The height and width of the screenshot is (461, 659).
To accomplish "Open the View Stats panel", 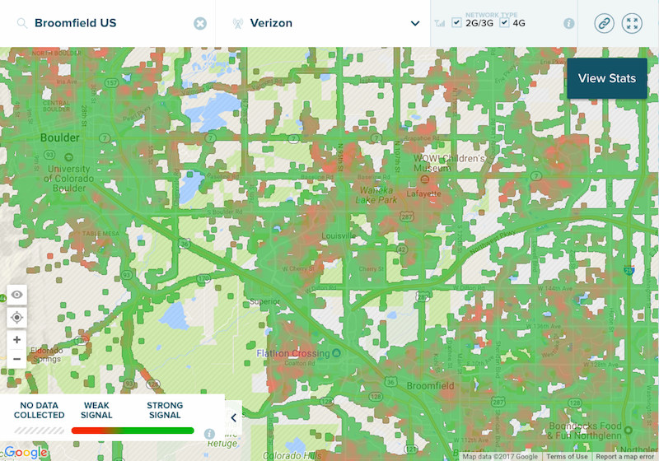I will 607,78.
